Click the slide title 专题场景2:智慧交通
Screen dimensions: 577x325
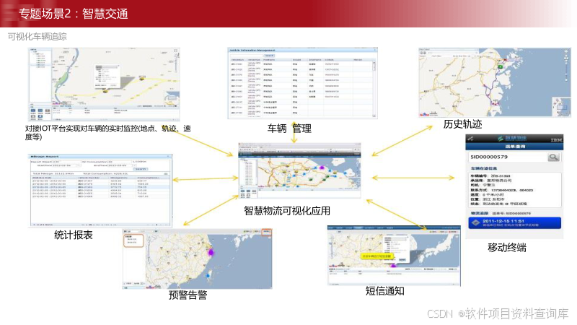tap(74, 14)
